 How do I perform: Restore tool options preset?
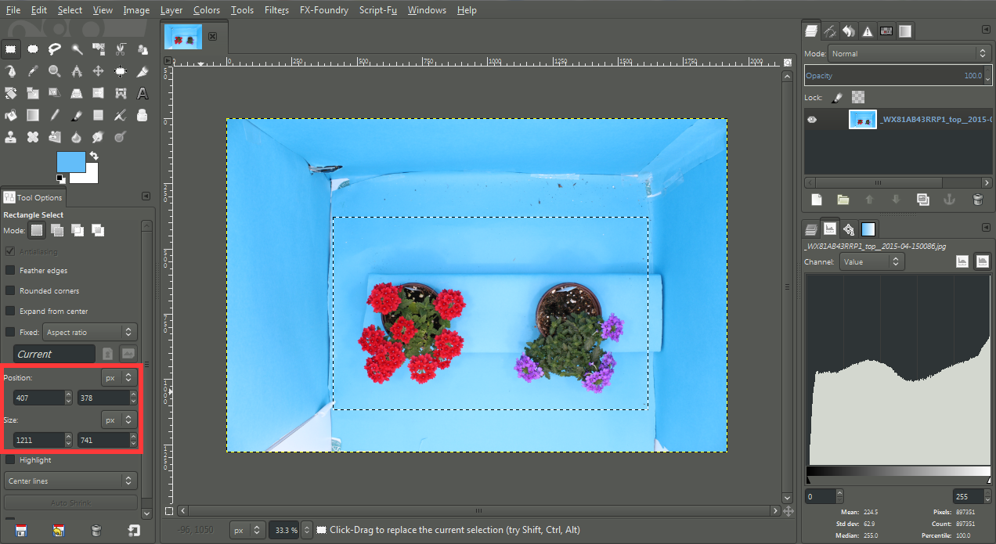(x=59, y=530)
